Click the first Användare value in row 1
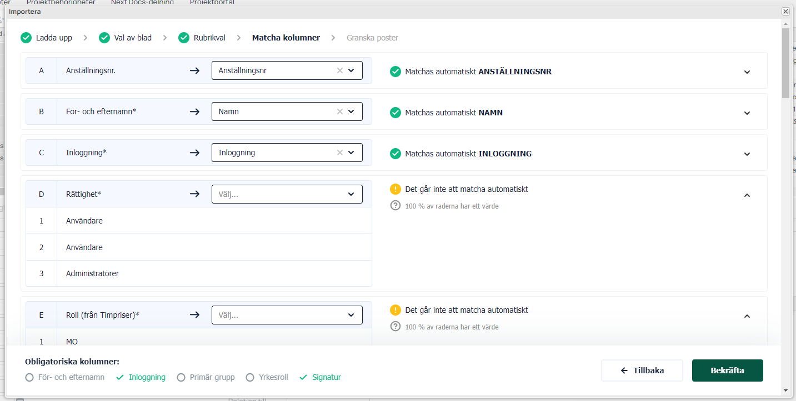This screenshot has width=796, height=401. tap(84, 221)
